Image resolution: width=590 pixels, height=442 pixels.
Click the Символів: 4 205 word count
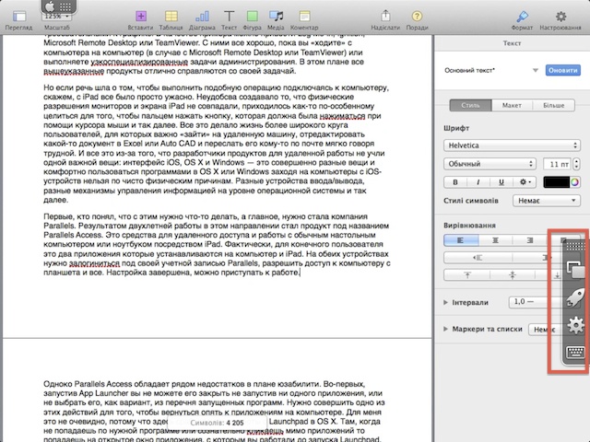point(217,423)
